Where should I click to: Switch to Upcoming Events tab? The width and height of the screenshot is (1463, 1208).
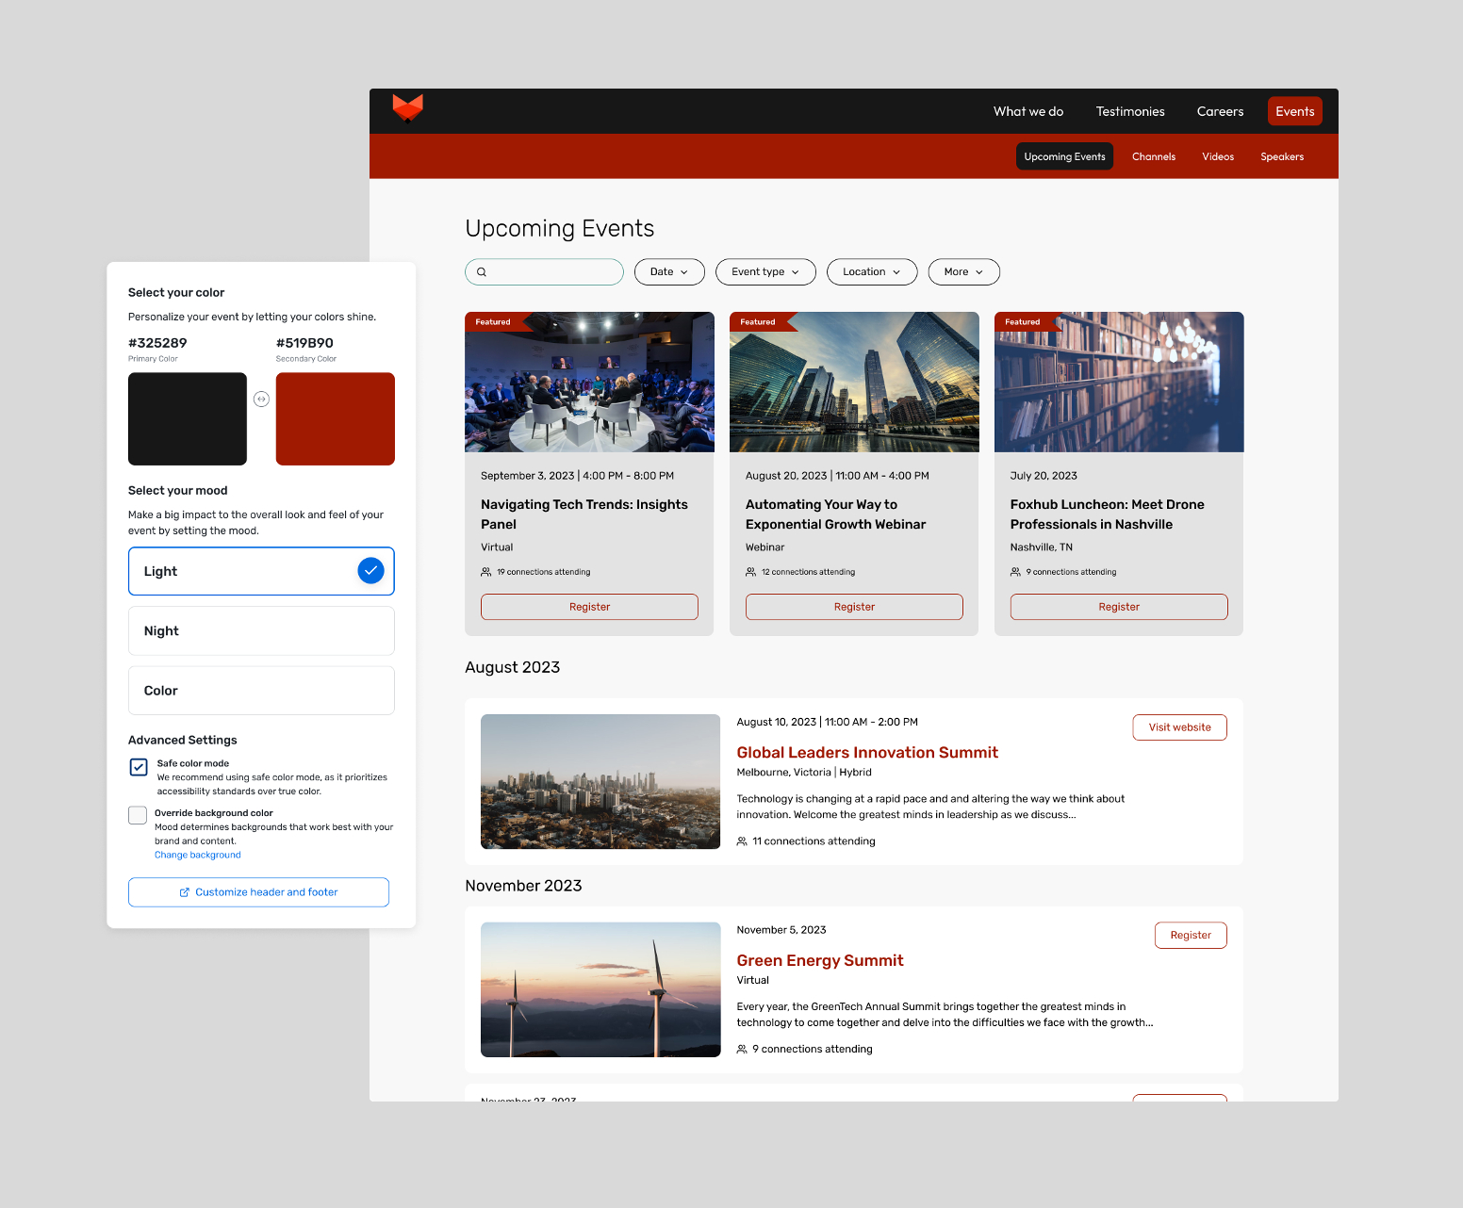(x=1064, y=156)
